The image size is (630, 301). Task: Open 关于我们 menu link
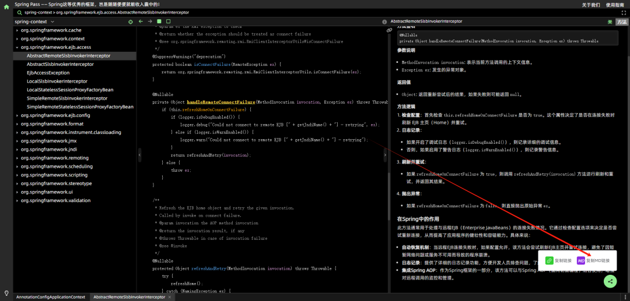point(590,5)
